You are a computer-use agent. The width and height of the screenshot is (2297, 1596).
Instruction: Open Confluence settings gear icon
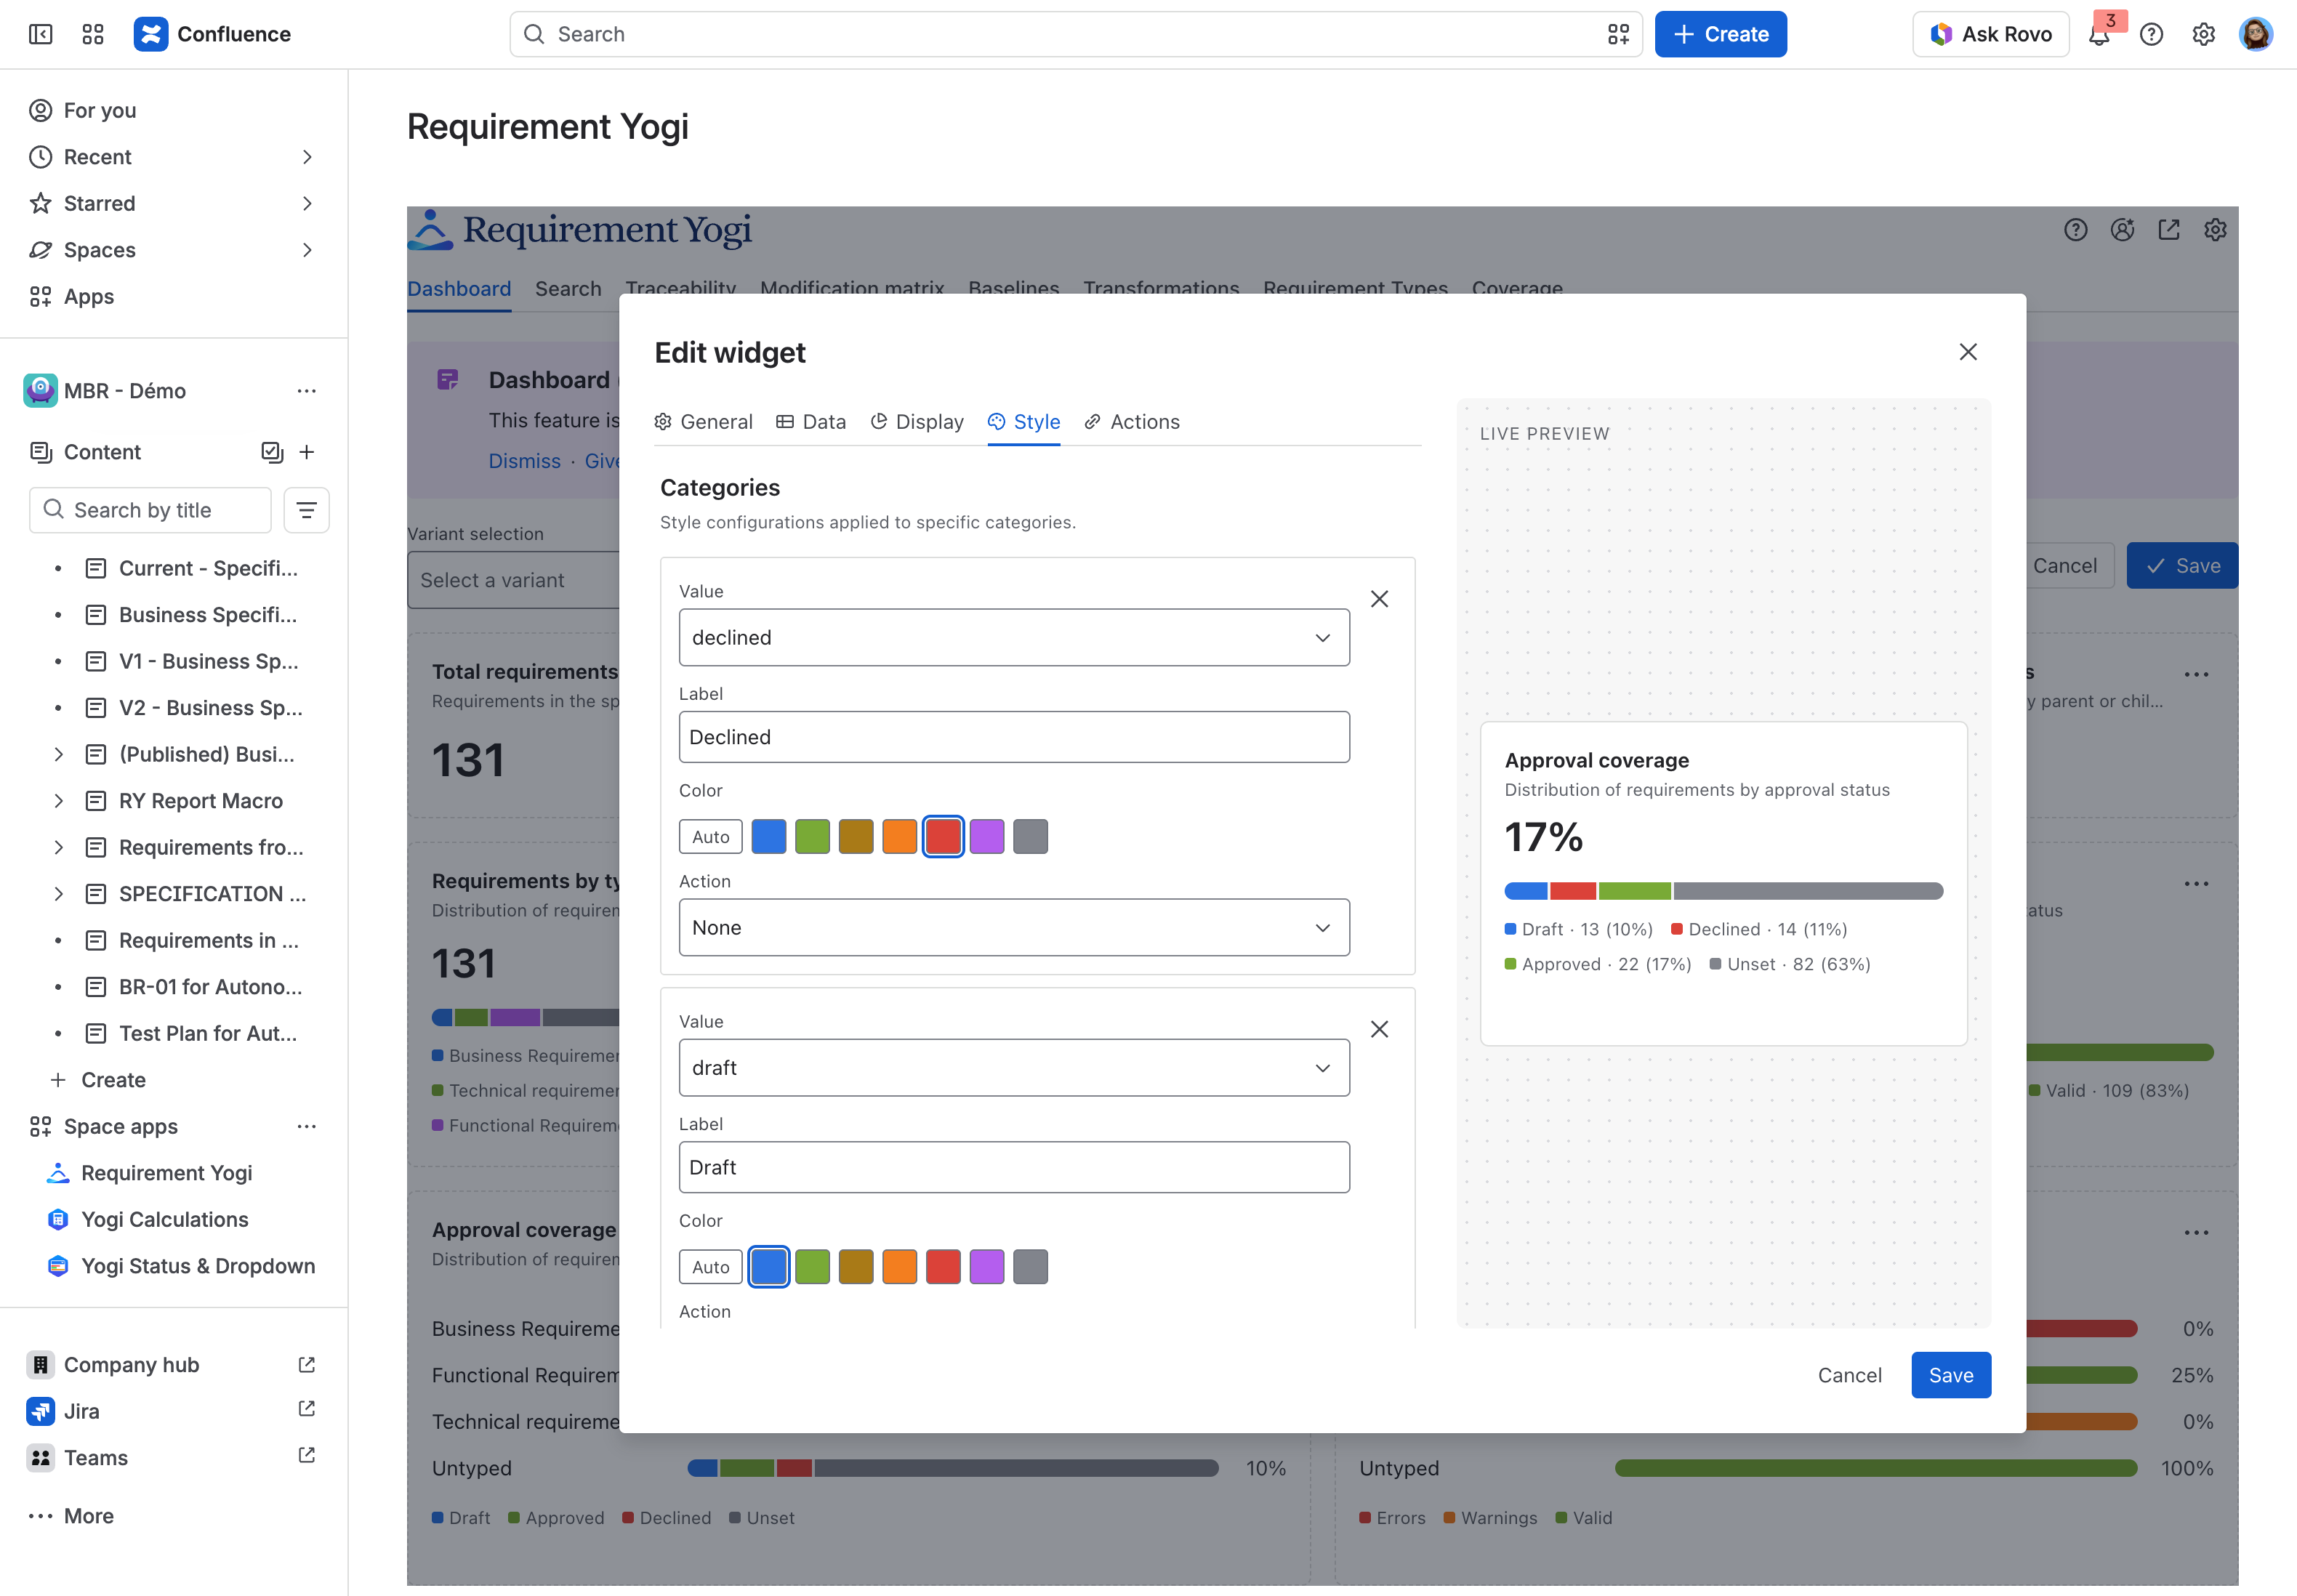click(x=2203, y=35)
